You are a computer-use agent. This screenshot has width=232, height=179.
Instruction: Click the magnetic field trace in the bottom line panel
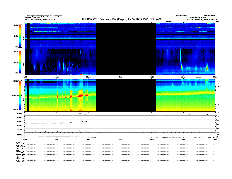click(x=120, y=137)
